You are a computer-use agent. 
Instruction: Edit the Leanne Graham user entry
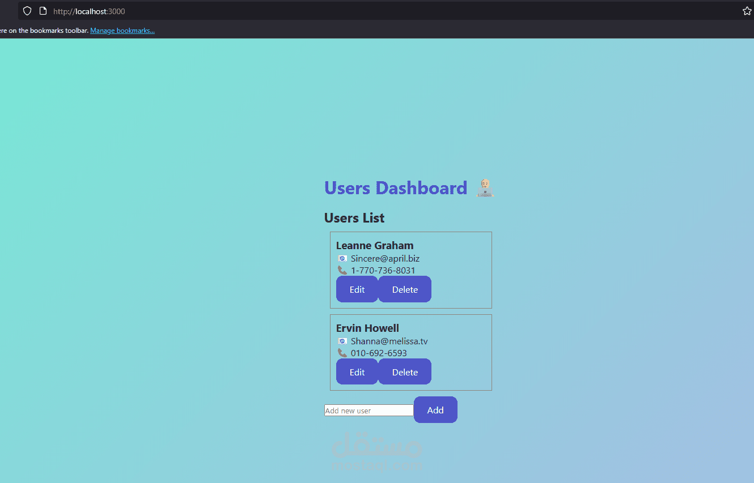[357, 289]
